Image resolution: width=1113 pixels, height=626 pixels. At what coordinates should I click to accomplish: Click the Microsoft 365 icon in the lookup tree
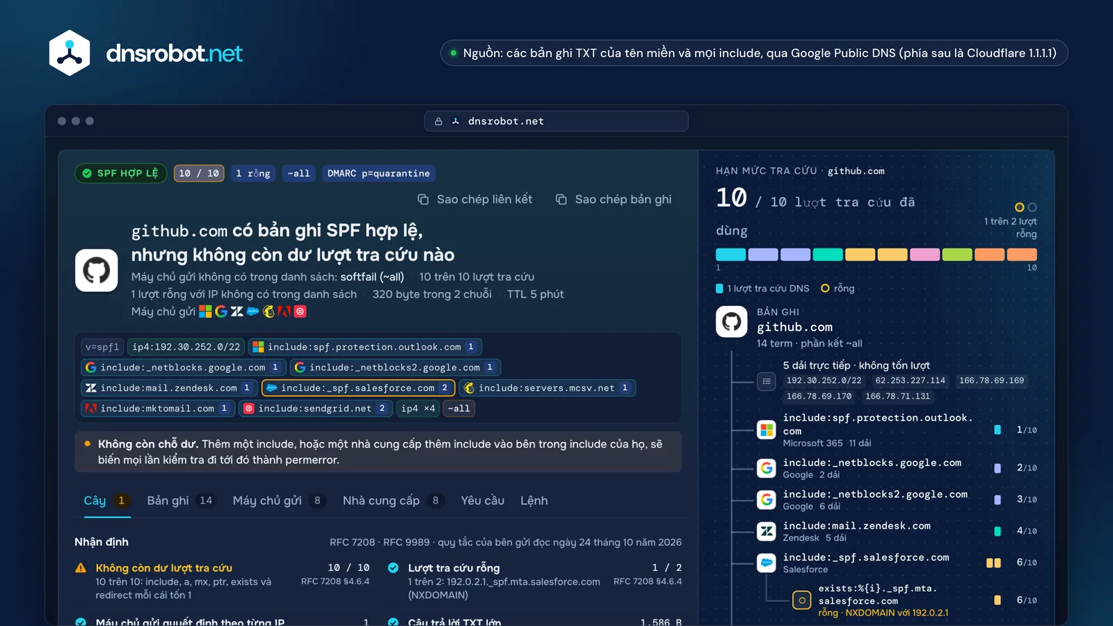point(767,430)
